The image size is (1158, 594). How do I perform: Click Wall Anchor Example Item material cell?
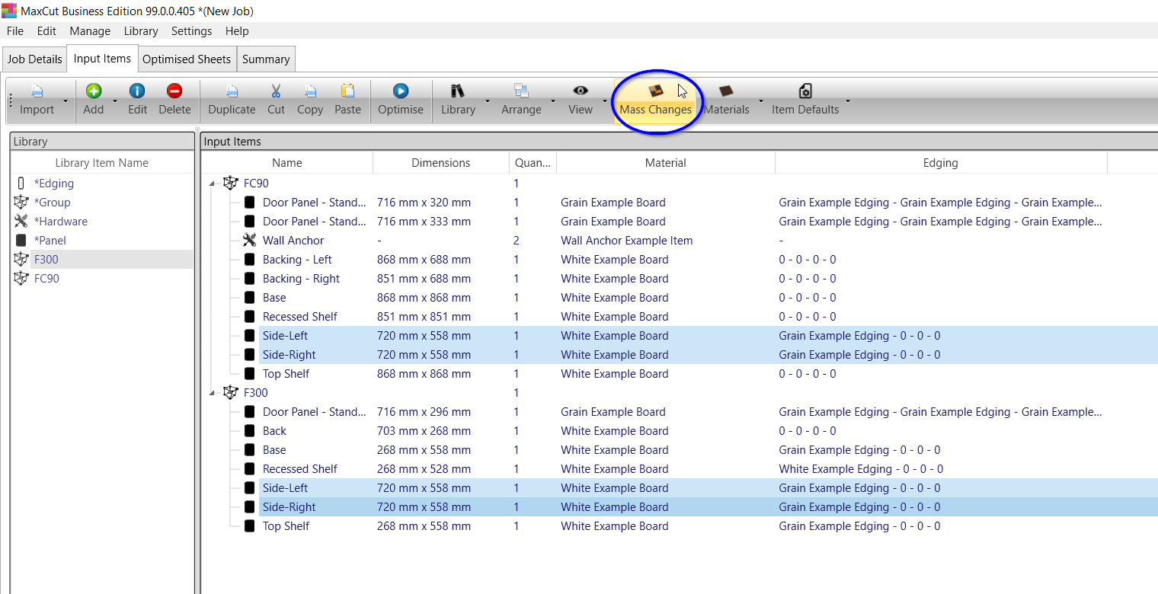point(627,241)
